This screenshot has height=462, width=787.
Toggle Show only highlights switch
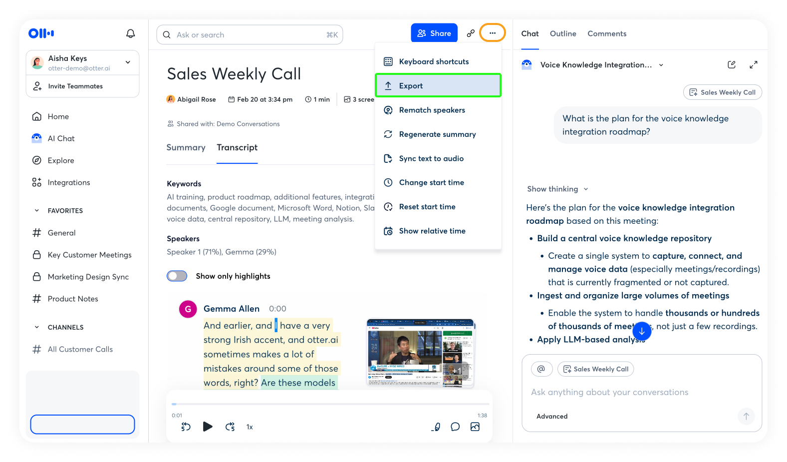pos(177,276)
